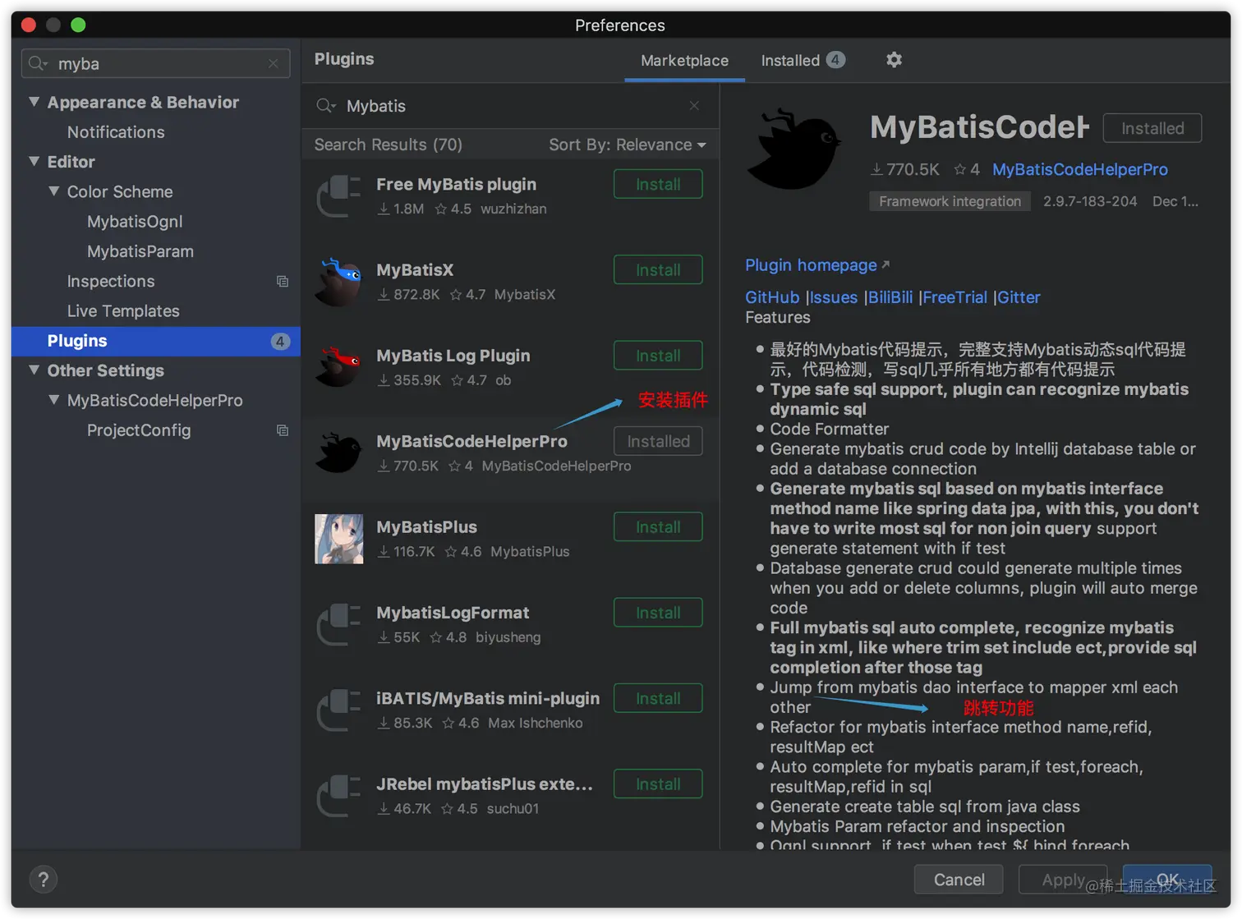Viewport: 1242px width, 919px height.
Task: Confirm with the OK button
Action: [x=1167, y=880]
